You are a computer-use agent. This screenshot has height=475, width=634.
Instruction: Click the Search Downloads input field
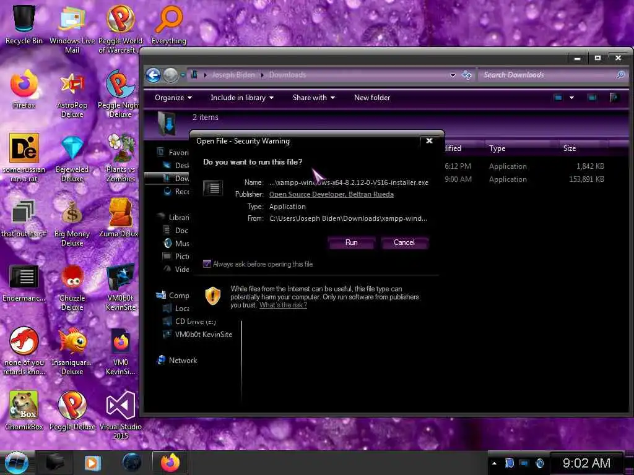(x=553, y=75)
